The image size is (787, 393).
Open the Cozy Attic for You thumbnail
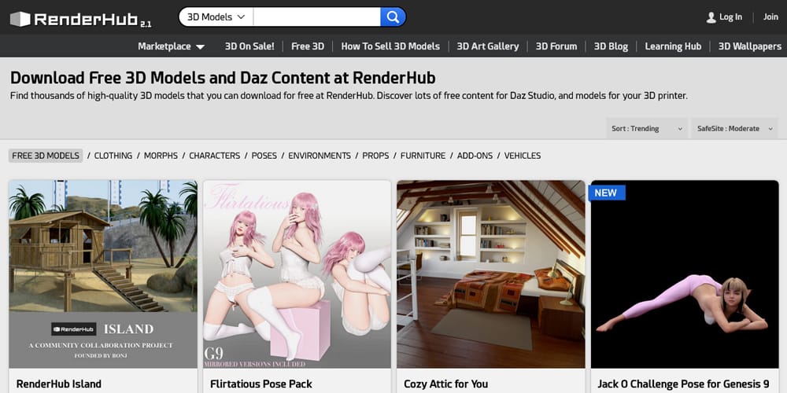491,274
